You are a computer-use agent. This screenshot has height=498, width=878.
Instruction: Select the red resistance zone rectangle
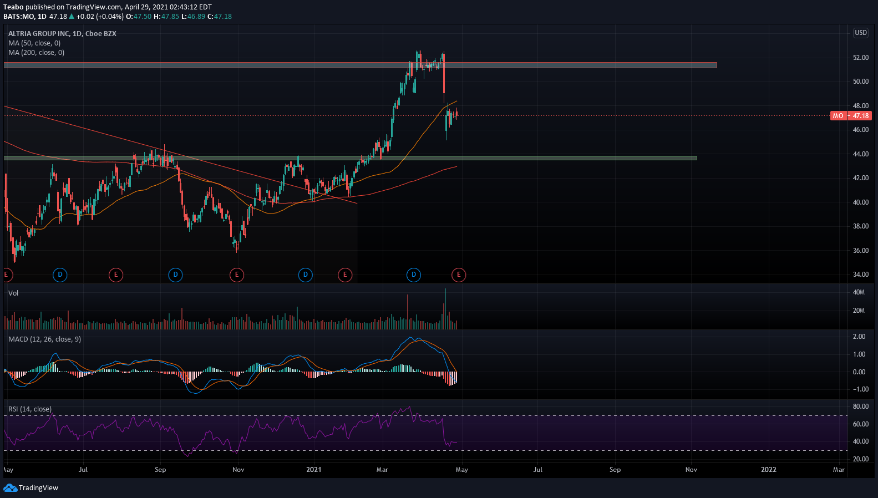(x=360, y=65)
